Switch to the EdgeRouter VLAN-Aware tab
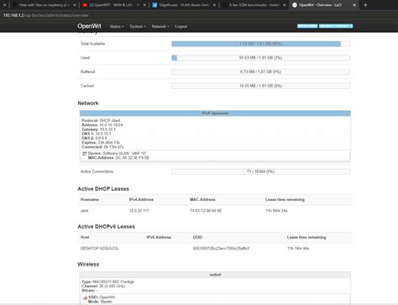Image resolution: width=398 pixels, height=305 pixels. [x=183, y=5]
